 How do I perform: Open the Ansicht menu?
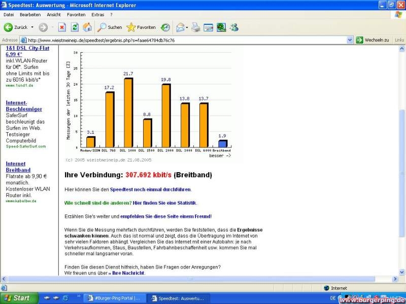[x=53, y=15]
